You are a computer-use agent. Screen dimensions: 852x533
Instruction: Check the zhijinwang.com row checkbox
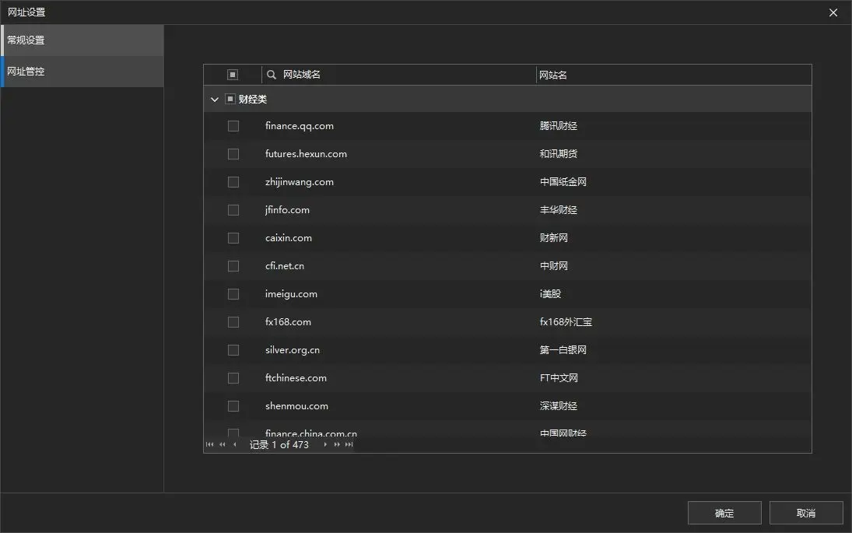pos(233,182)
